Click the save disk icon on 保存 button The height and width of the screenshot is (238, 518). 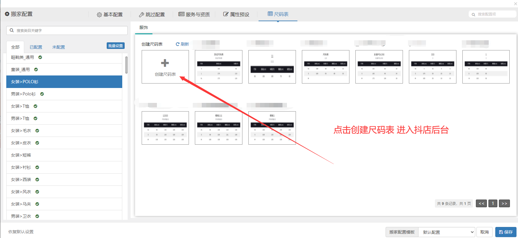[x=501, y=232]
